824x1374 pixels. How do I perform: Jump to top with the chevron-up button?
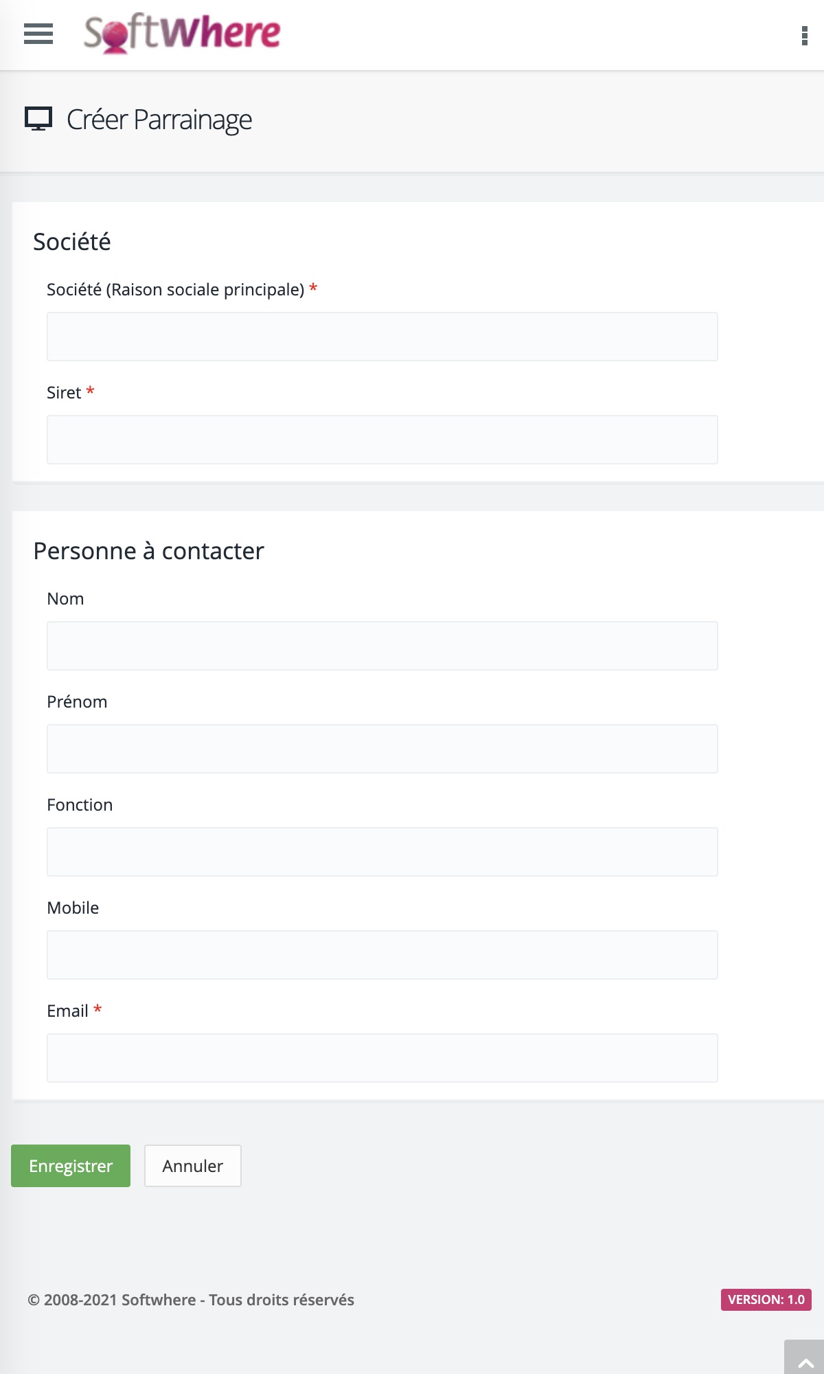(x=805, y=1358)
